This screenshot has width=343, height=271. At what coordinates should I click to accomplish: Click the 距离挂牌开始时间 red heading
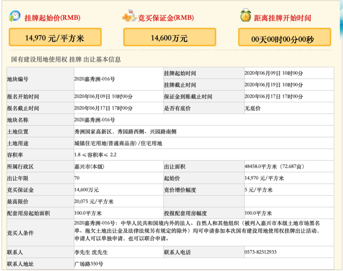(x=282, y=18)
